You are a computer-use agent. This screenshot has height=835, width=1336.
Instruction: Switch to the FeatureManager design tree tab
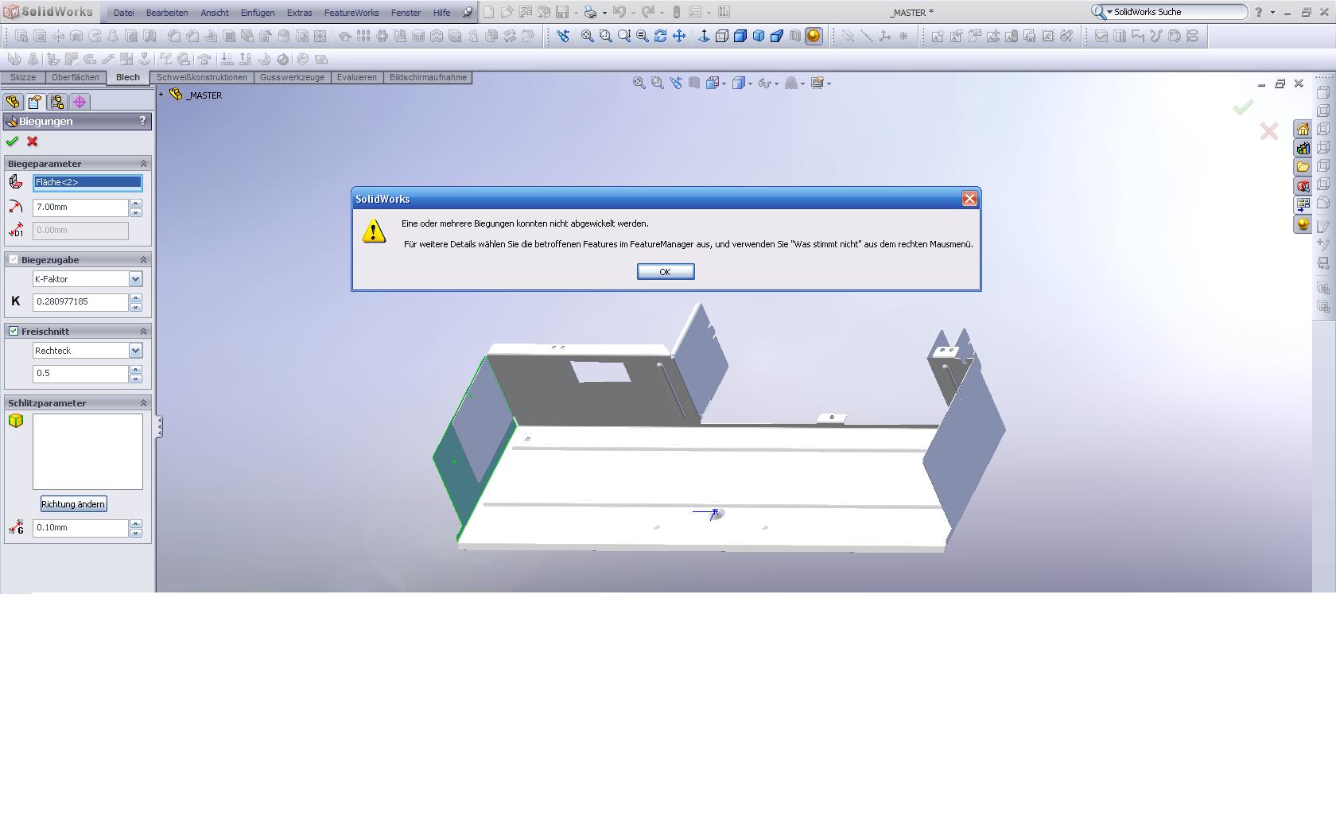[x=13, y=102]
